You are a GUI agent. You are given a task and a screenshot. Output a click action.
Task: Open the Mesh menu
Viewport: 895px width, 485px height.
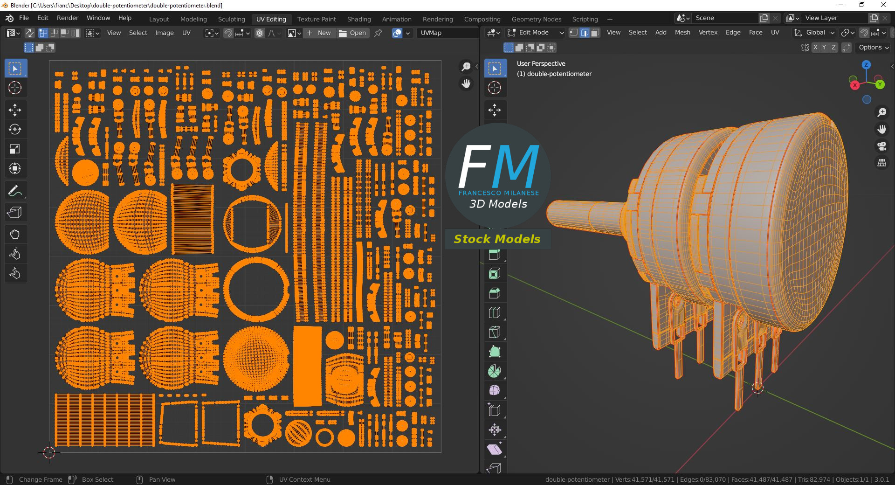[682, 33]
